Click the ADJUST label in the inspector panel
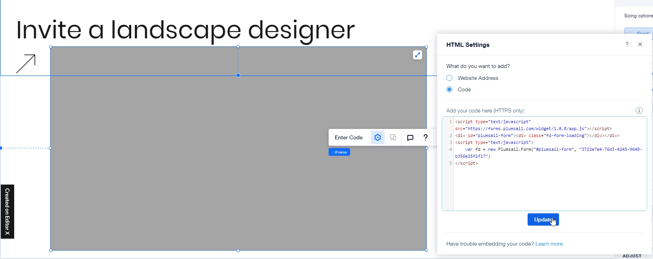653x259 pixels. click(632, 256)
